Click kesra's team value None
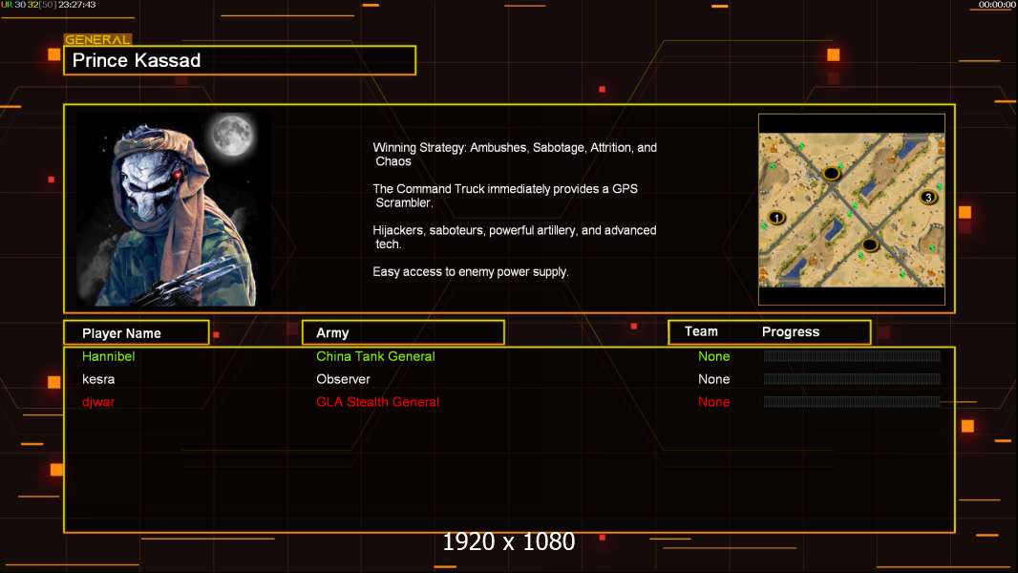Image resolution: width=1018 pixels, height=573 pixels. click(x=713, y=379)
